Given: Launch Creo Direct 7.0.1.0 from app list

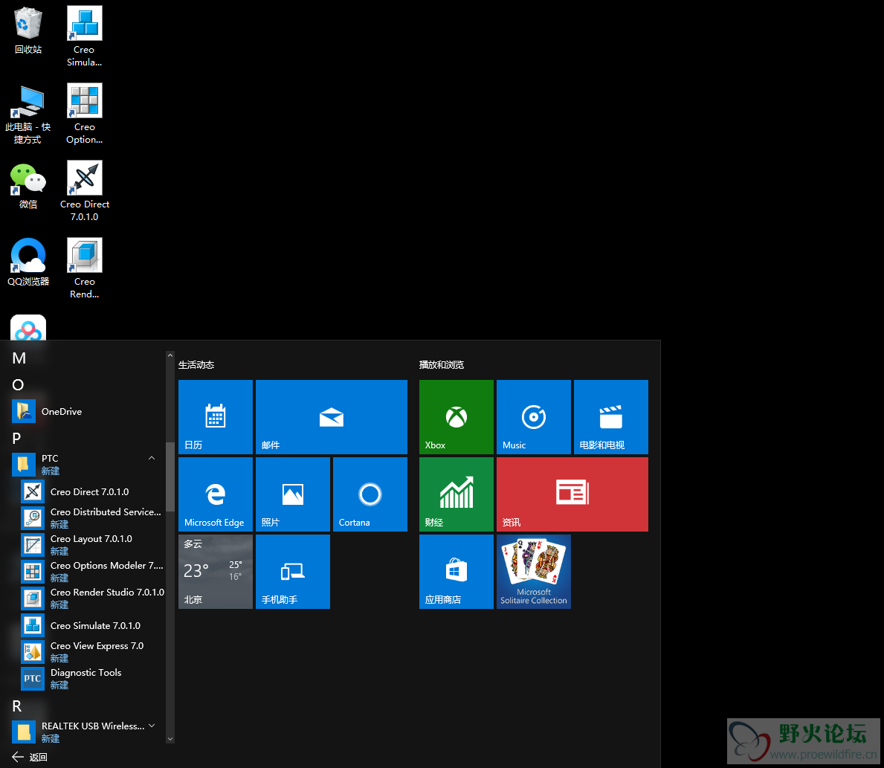Looking at the screenshot, I should (x=92, y=491).
